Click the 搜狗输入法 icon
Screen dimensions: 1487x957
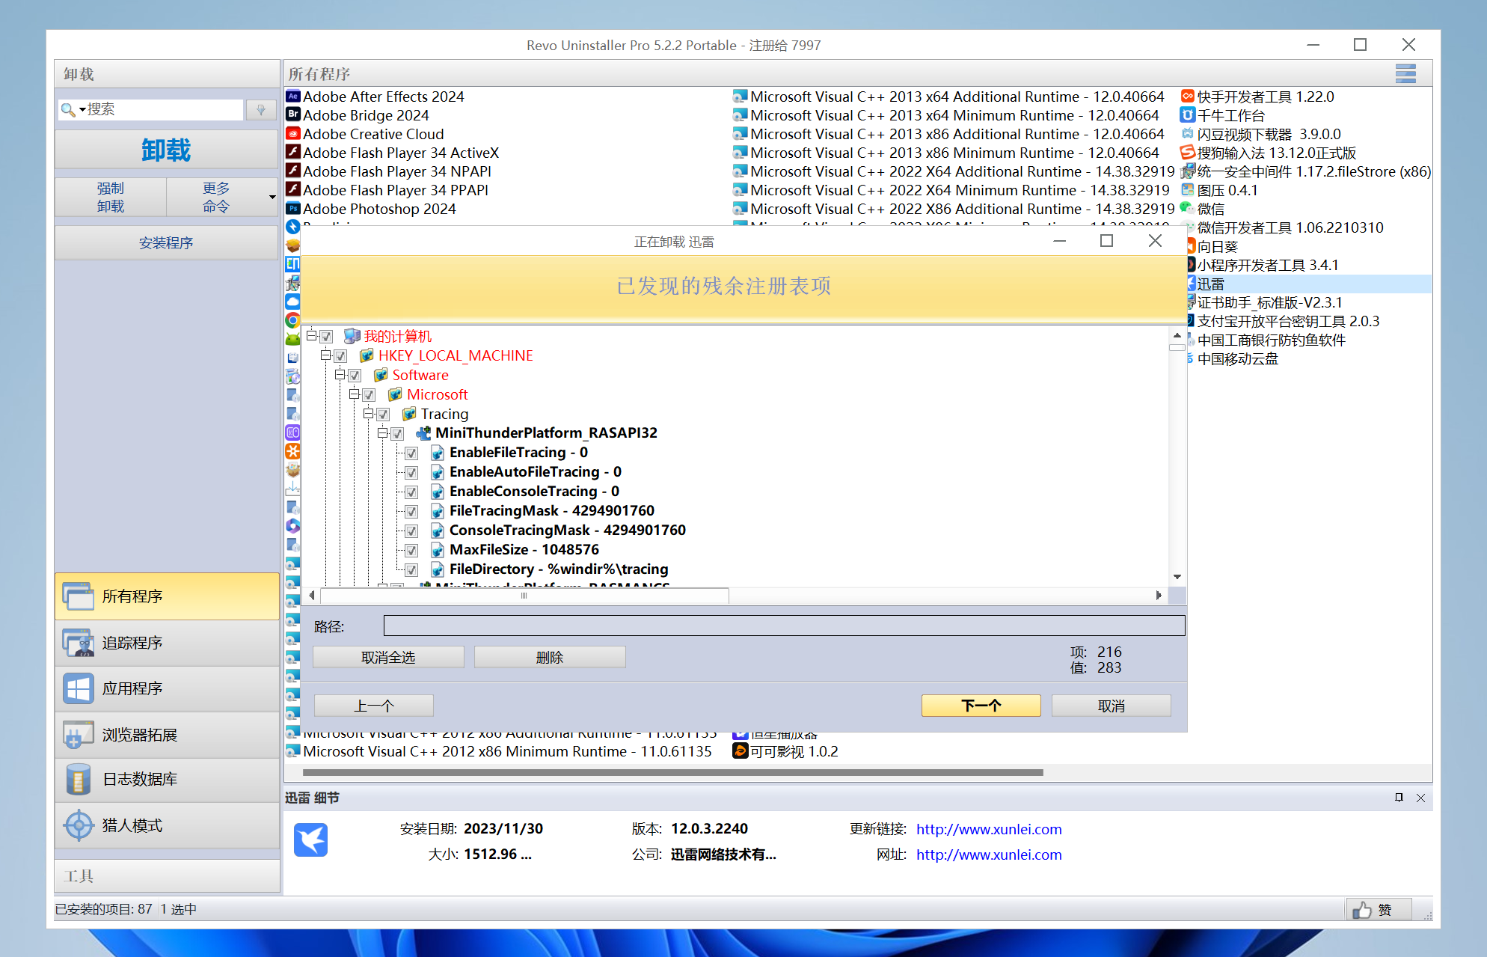[1188, 153]
